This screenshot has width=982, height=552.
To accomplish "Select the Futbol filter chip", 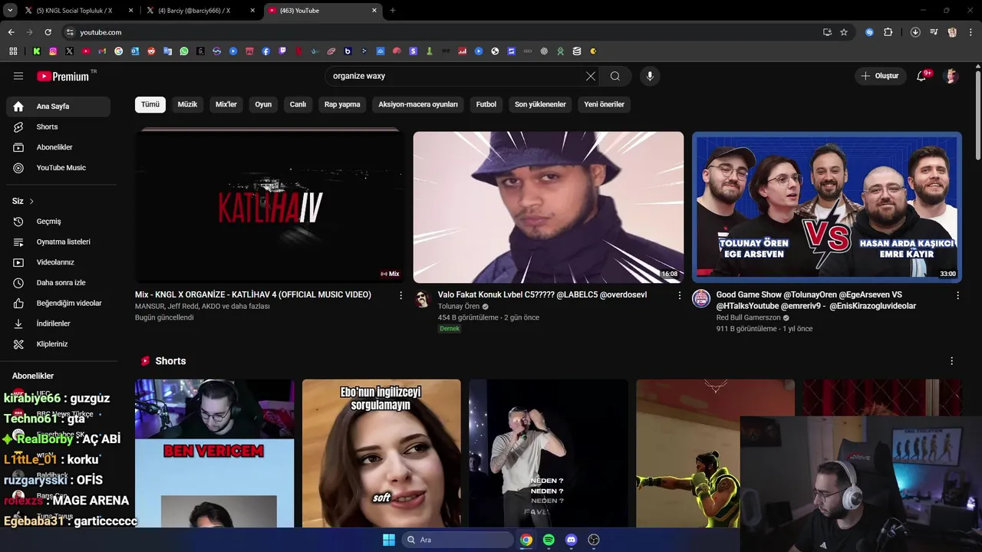I will (486, 104).
